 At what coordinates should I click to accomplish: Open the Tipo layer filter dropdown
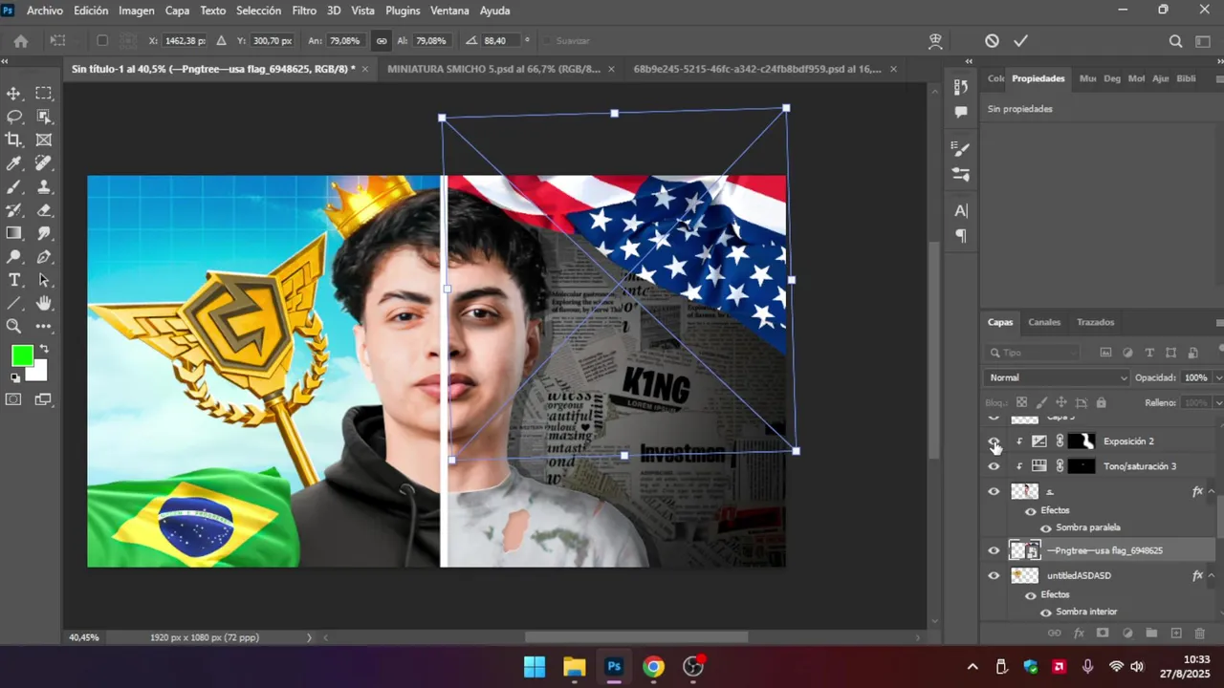pos(1035,353)
